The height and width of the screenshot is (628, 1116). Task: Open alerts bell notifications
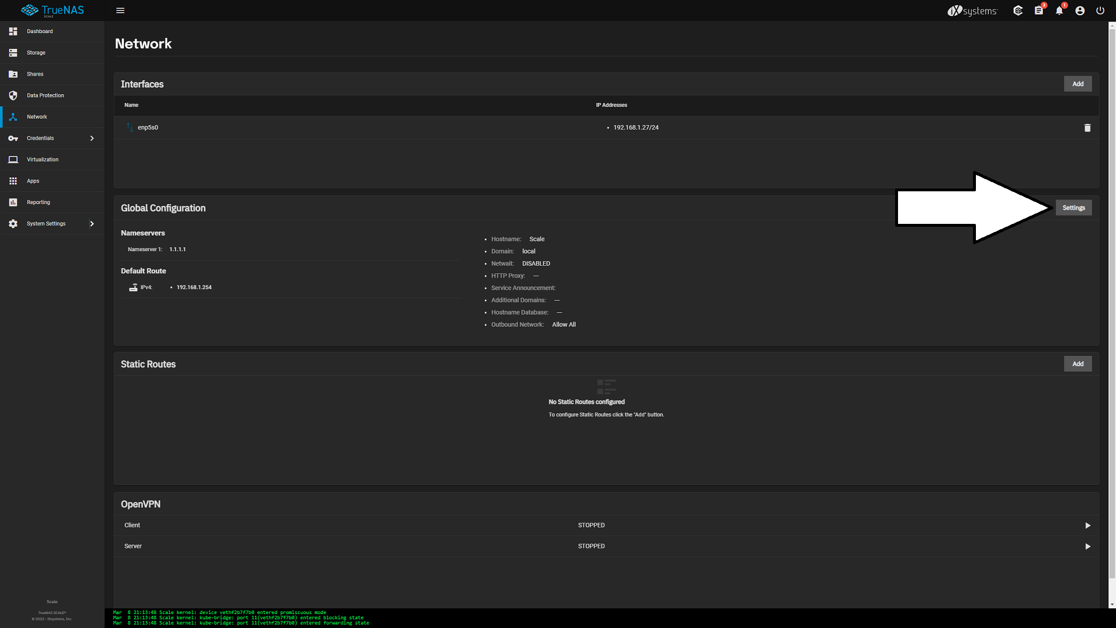1059,10
